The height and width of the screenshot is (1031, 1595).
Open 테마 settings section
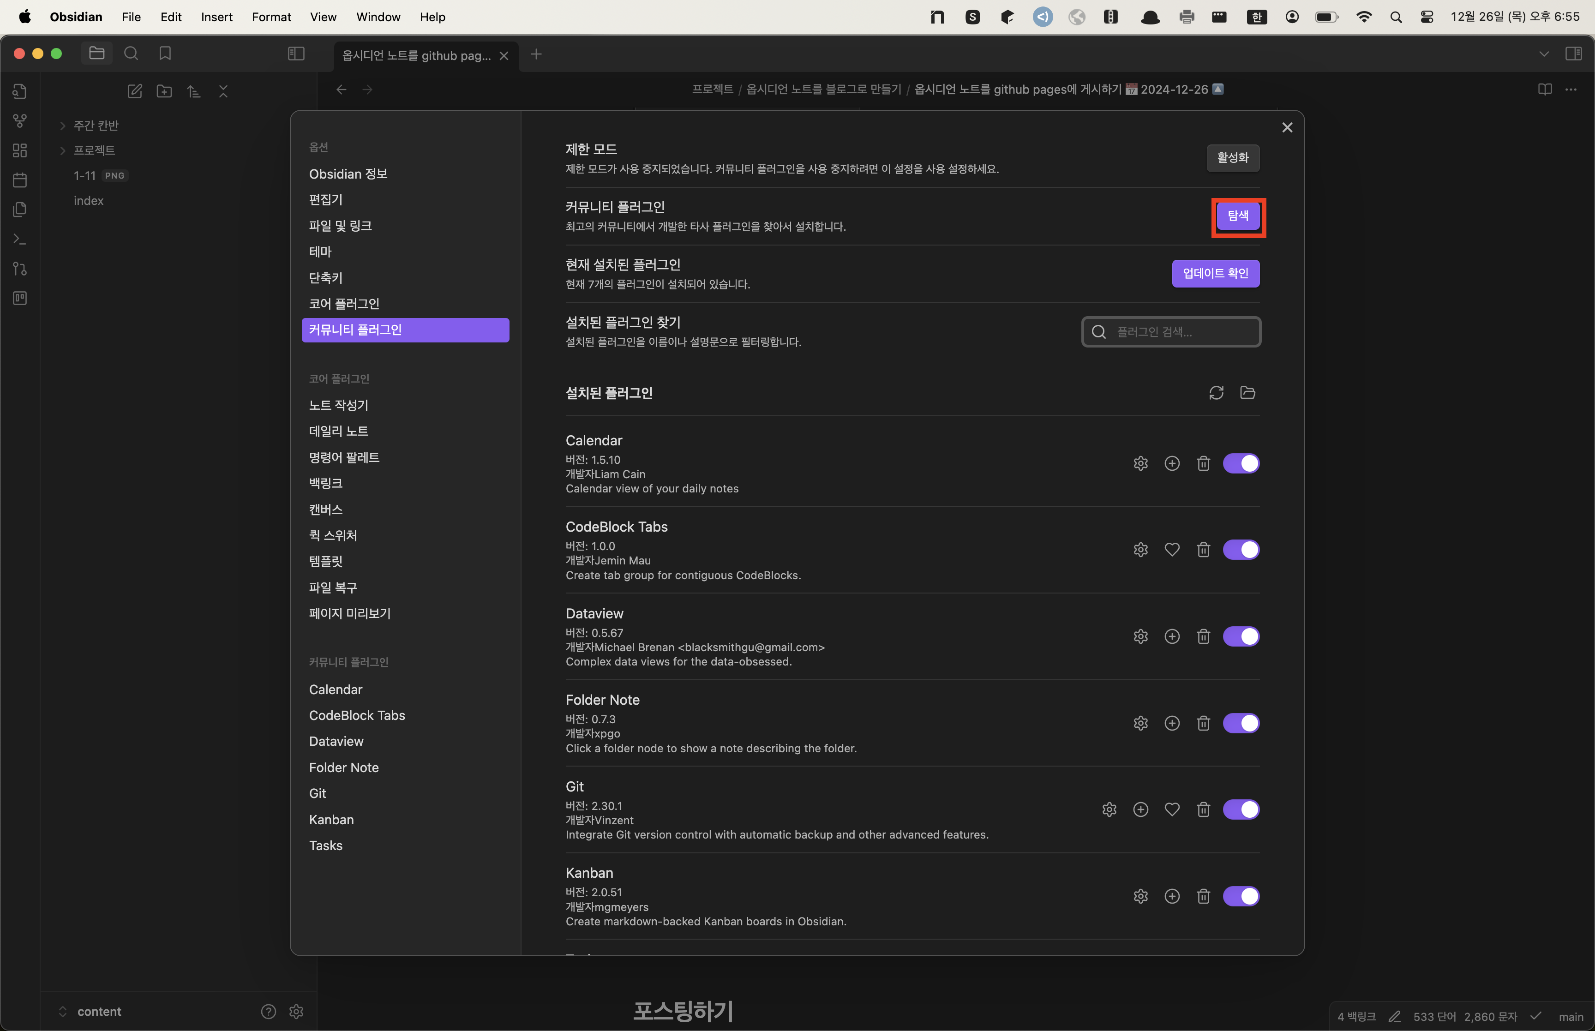point(405,252)
